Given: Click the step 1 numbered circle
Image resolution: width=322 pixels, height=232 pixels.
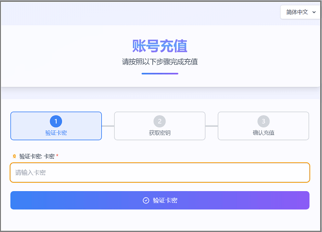Looking at the screenshot, I should (56, 121).
